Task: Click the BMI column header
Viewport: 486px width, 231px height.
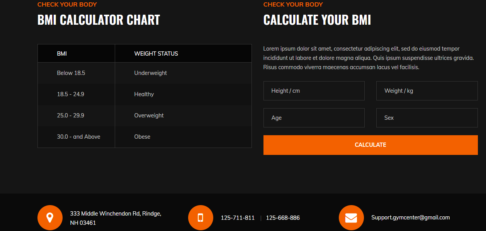Action: click(62, 54)
